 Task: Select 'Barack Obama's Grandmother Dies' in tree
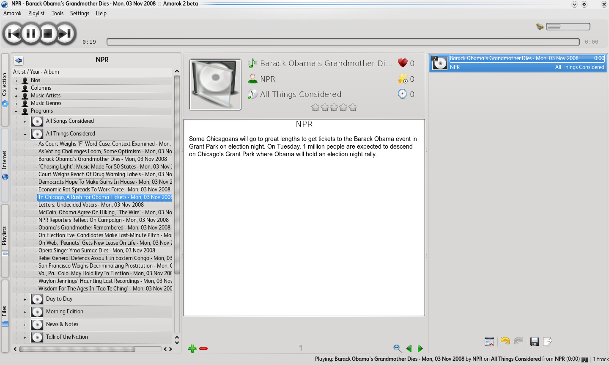point(103,159)
